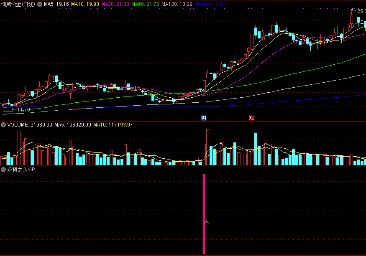The height and width of the screenshot is (256, 366).
Task: Open the dropdown beside 博威合金(日线) title
Action: (40, 4)
